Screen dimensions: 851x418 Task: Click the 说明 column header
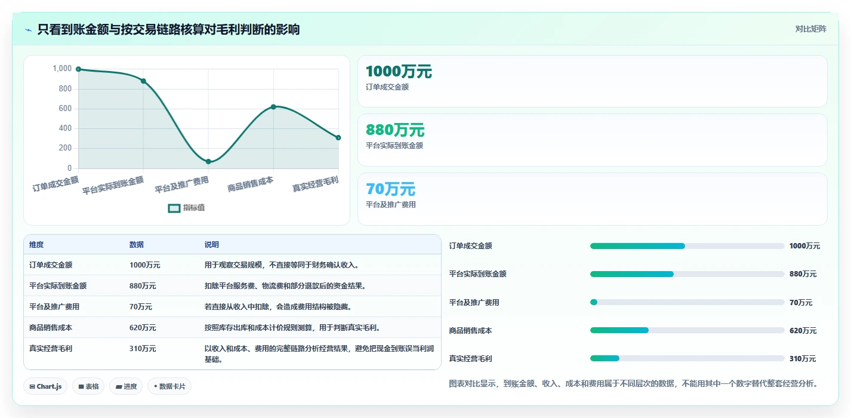coord(212,245)
